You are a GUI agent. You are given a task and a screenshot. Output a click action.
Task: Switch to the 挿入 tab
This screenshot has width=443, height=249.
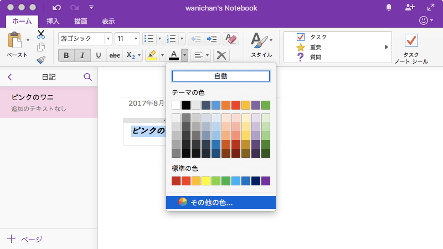(53, 21)
